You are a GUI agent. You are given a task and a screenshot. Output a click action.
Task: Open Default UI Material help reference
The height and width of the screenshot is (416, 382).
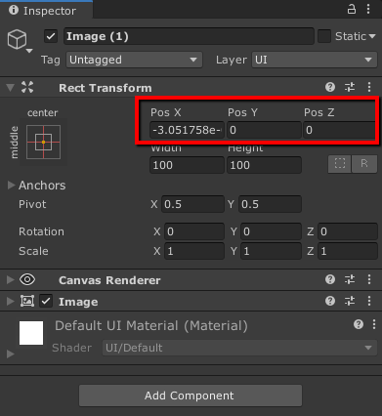(x=359, y=324)
